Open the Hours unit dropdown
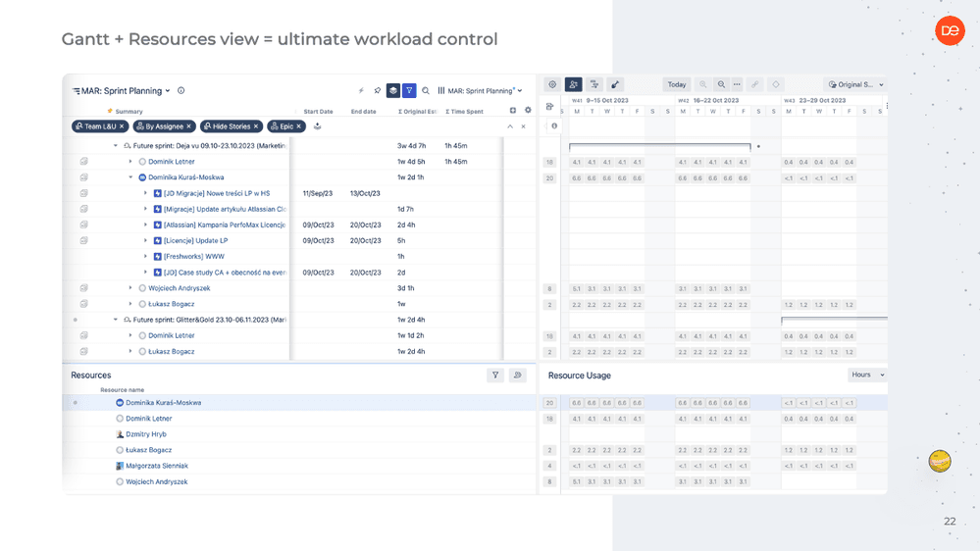 867,376
